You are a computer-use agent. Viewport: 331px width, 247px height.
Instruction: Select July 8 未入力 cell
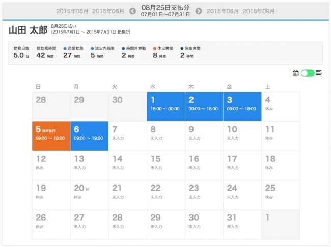166,136
